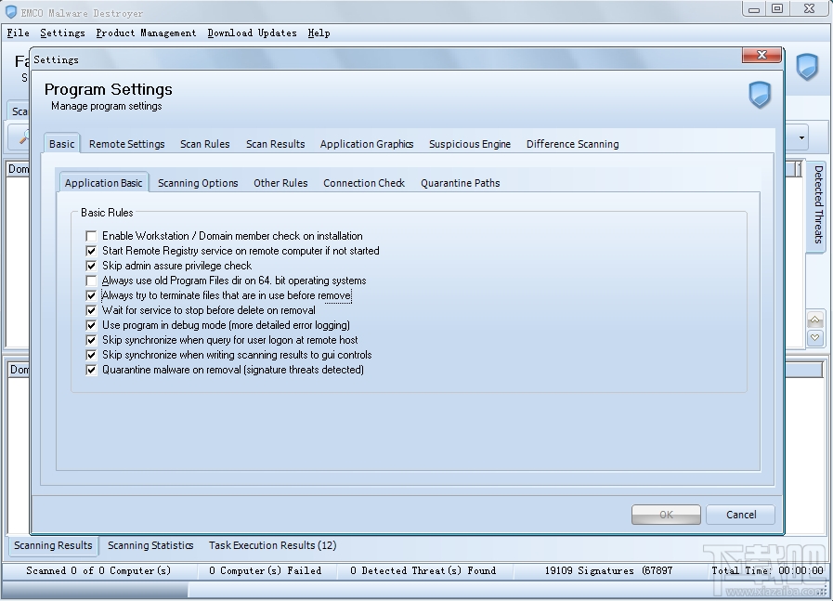833x601 pixels.
Task: Uncheck Quarantine malware on removal option
Action: (91, 370)
